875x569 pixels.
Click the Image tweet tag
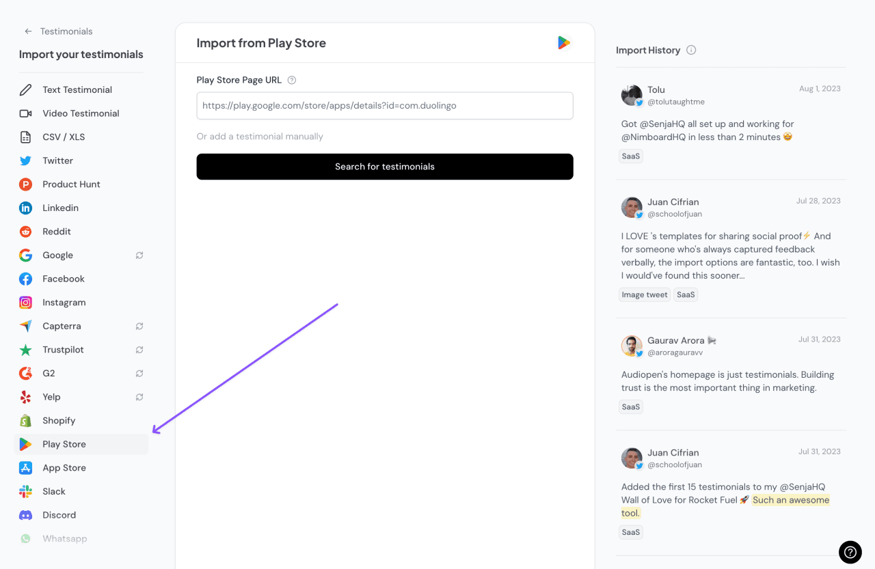coord(645,295)
